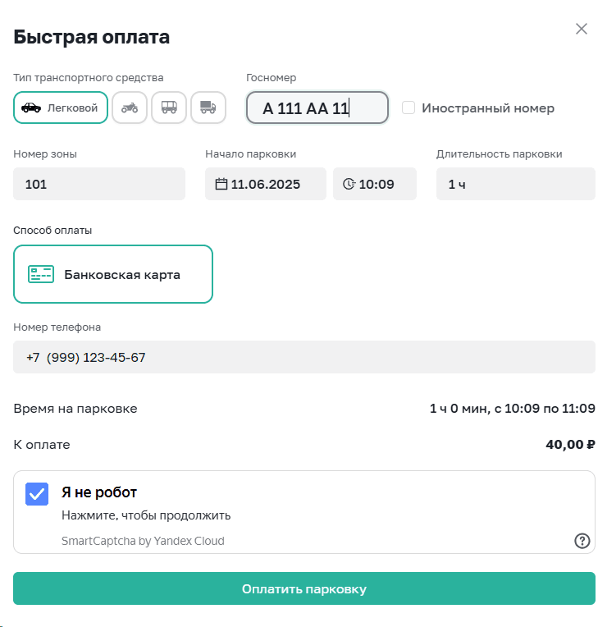This screenshot has width=607, height=627.
Task: Choose the Легковой car vehicle type
Action: click(61, 108)
